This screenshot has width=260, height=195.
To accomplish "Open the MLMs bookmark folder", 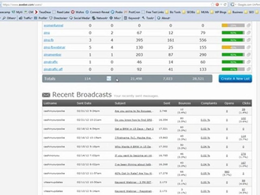I will pos(203,12).
